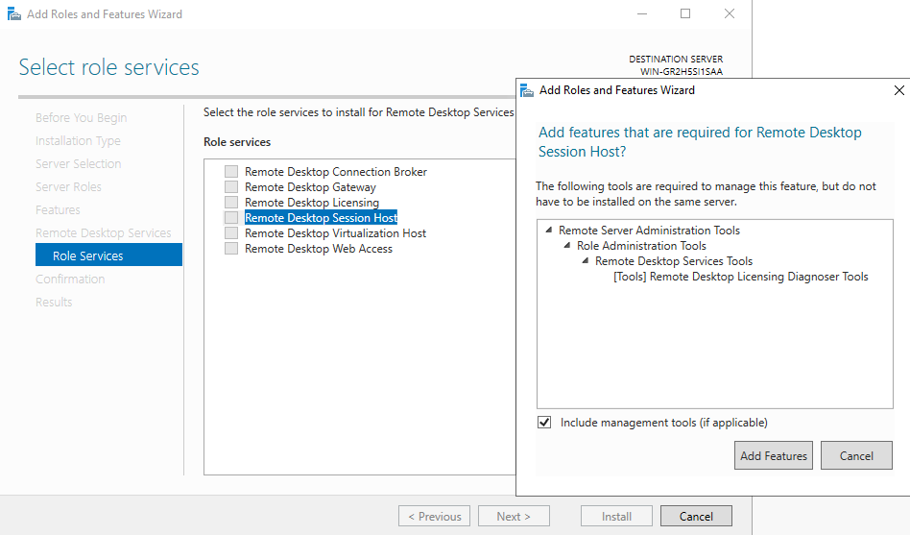Select Remote Desktop Gateway label

310,187
